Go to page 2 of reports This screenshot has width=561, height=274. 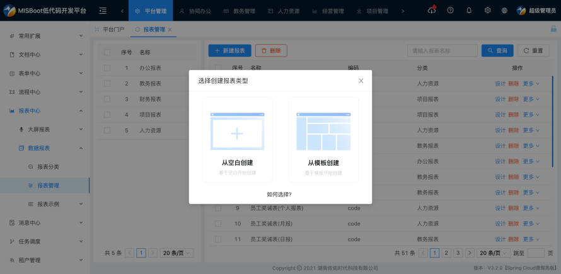tap(446, 253)
